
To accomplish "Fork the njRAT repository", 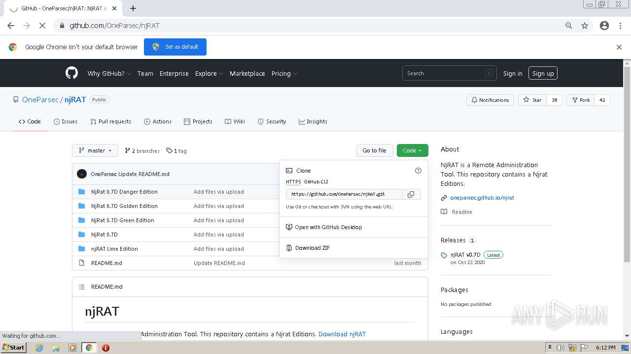I will tap(581, 100).
